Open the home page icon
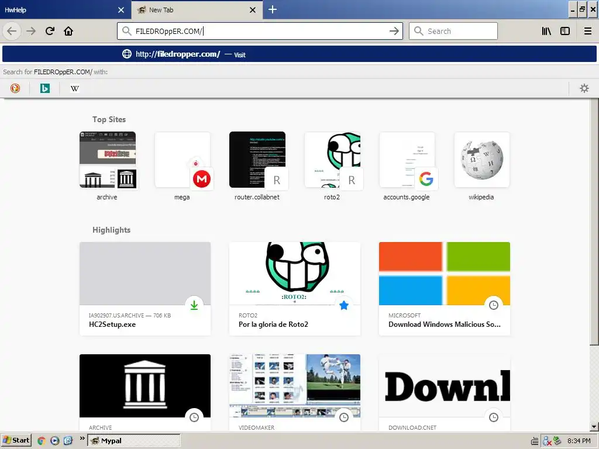The width and height of the screenshot is (599, 449). click(68, 31)
